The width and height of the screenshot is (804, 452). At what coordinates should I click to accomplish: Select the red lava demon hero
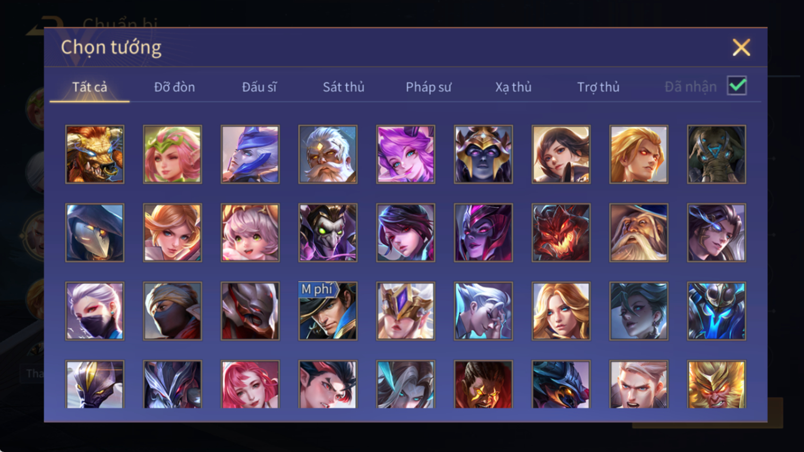pyautogui.click(x=561, y=233)
